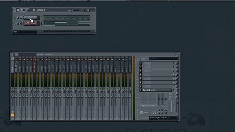Click the reFX Nexus piano roll preview

point(66,23)
